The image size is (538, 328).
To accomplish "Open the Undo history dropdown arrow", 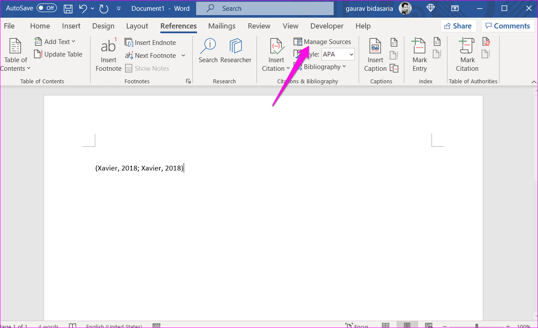I will (93, 8).
